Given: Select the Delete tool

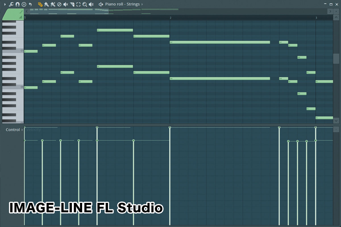Looking at the screenshot, I should click(x=59, y=4).
